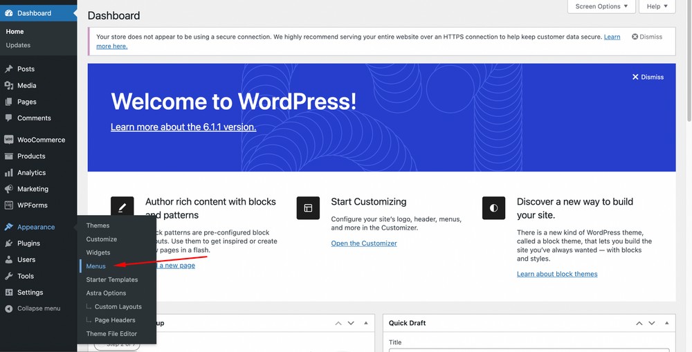
Task: Open the Customizer link
Action: (364, 243)
